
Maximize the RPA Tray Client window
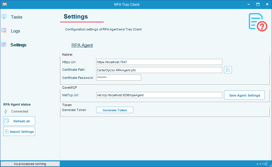258,4
